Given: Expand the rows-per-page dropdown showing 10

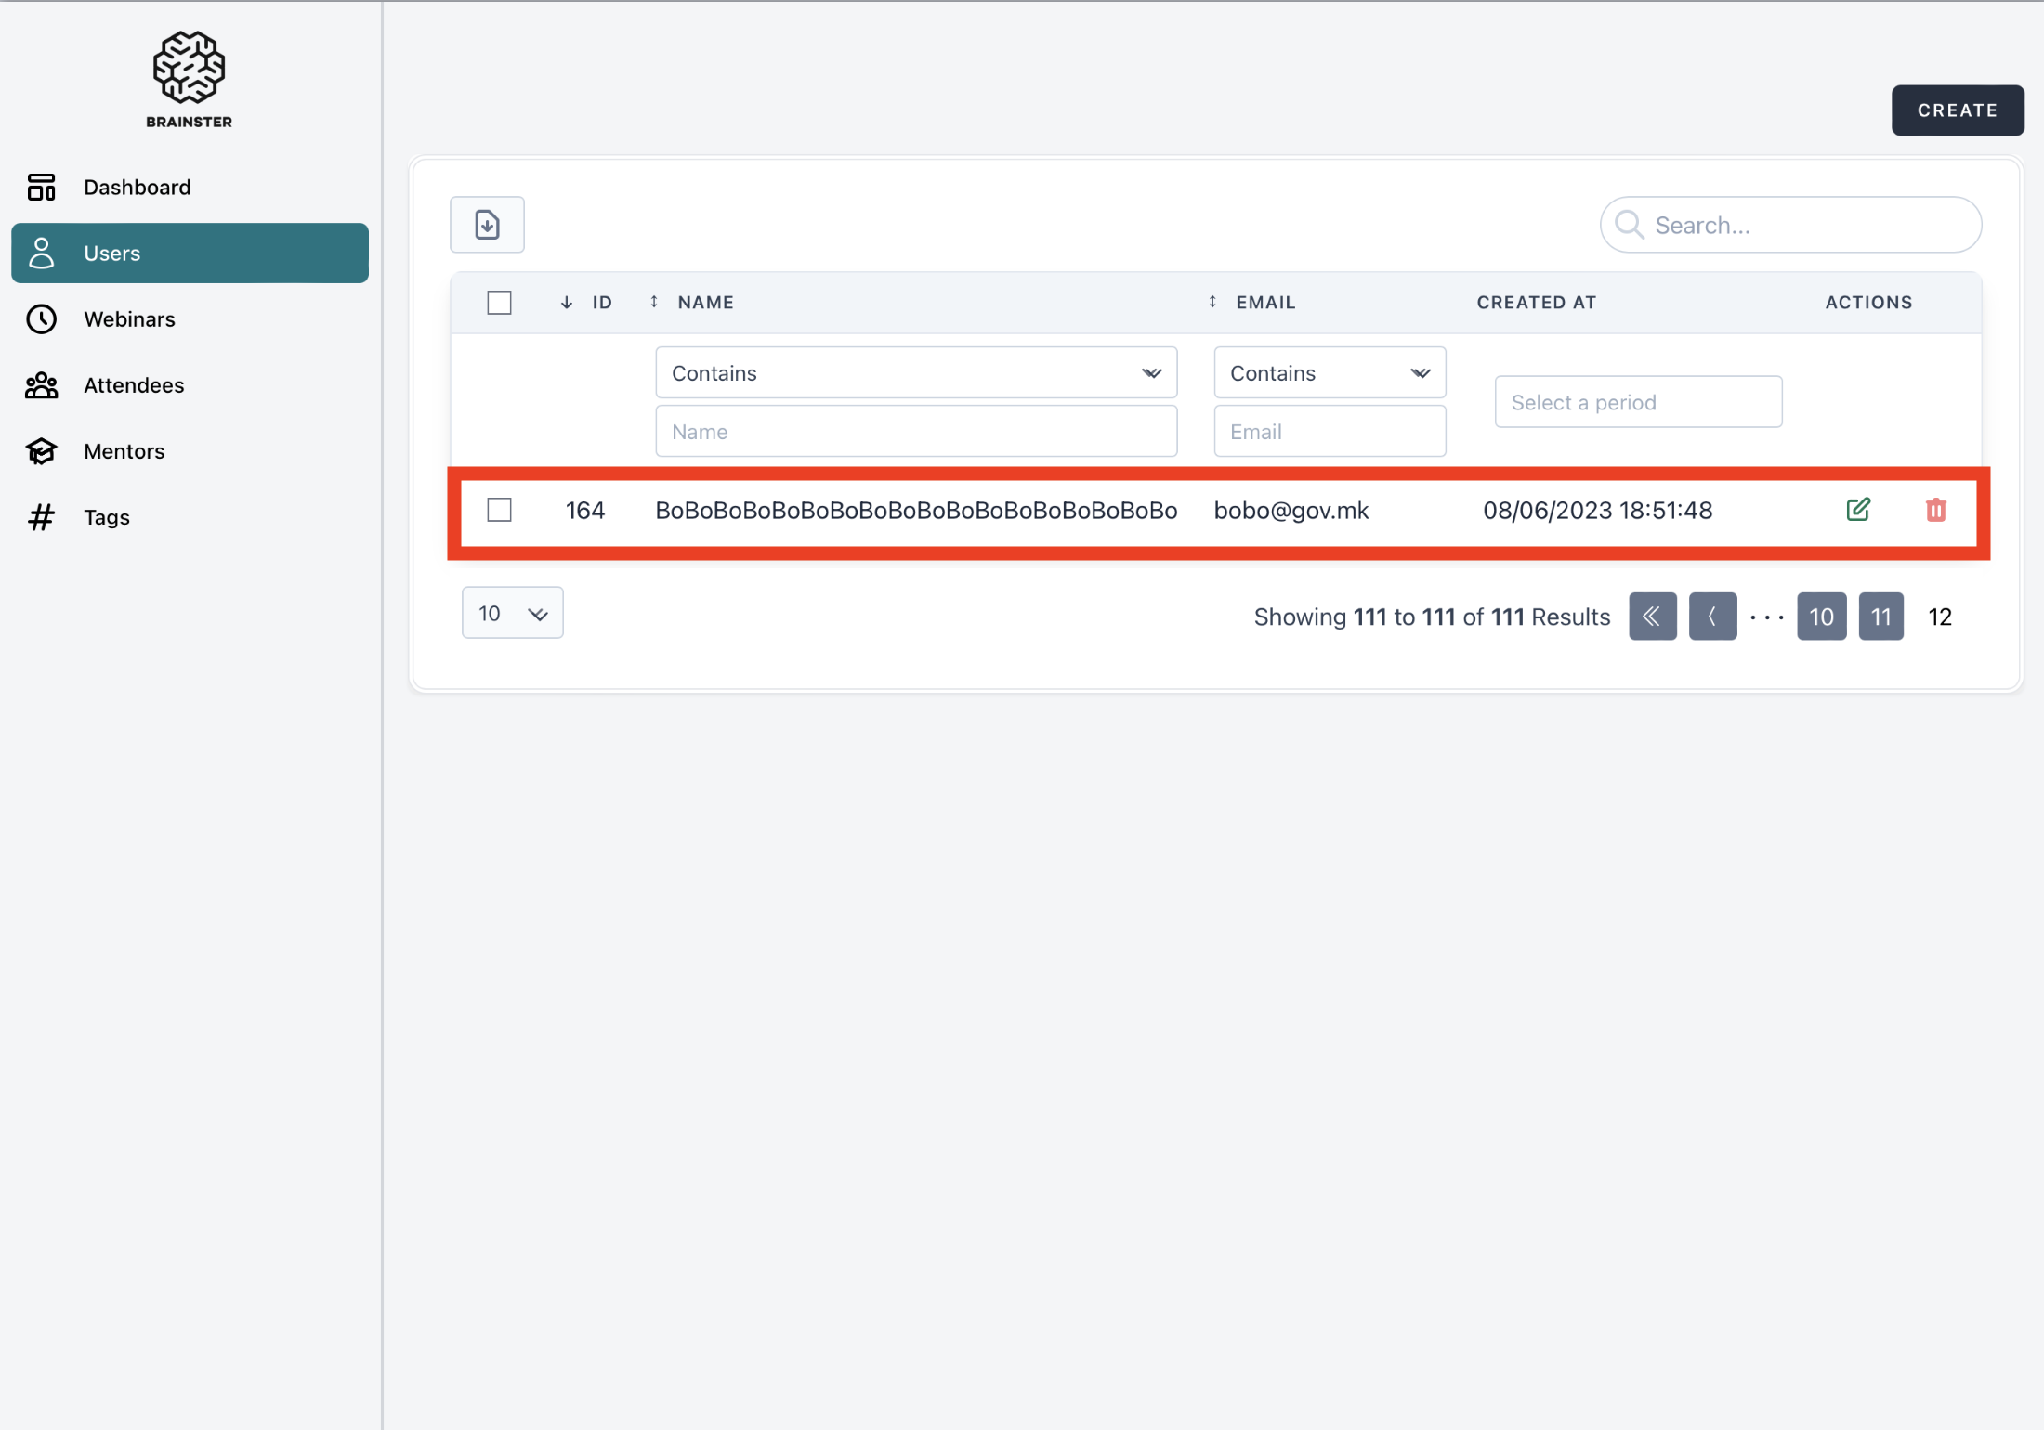Looking at the screenshot, I should [x=512, y=613].
